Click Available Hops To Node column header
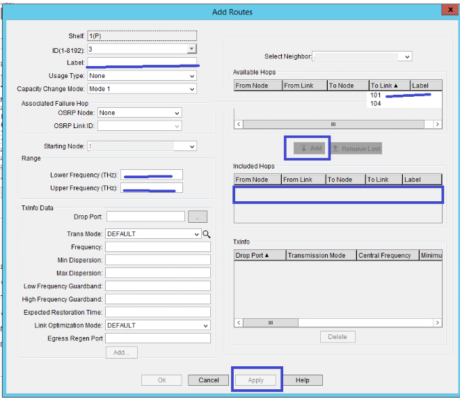This screenshot has width=460, height=399. coord(348,86)
